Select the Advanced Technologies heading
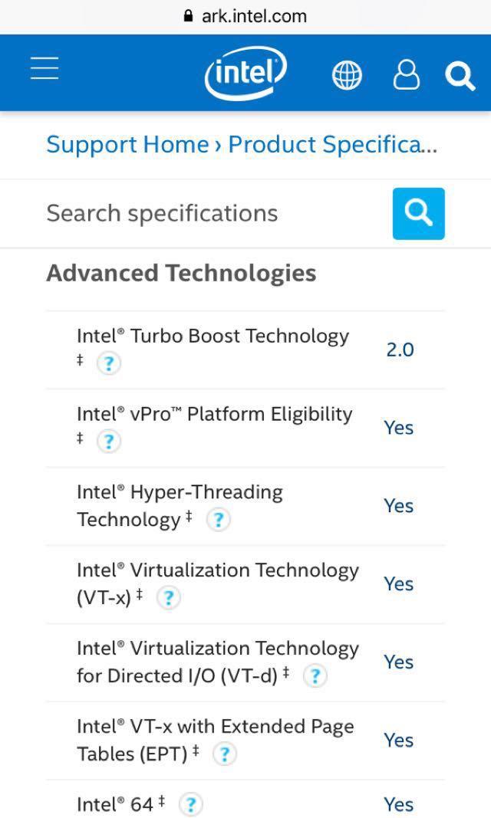The width and height of the screenshot is (491, 818). click(181, 274)
